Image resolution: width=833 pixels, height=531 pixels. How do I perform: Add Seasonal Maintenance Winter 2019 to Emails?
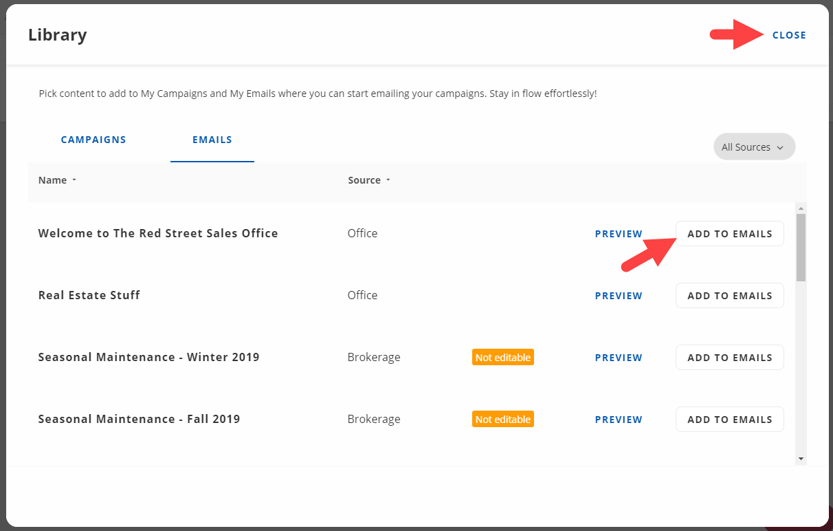click(729, 358)
